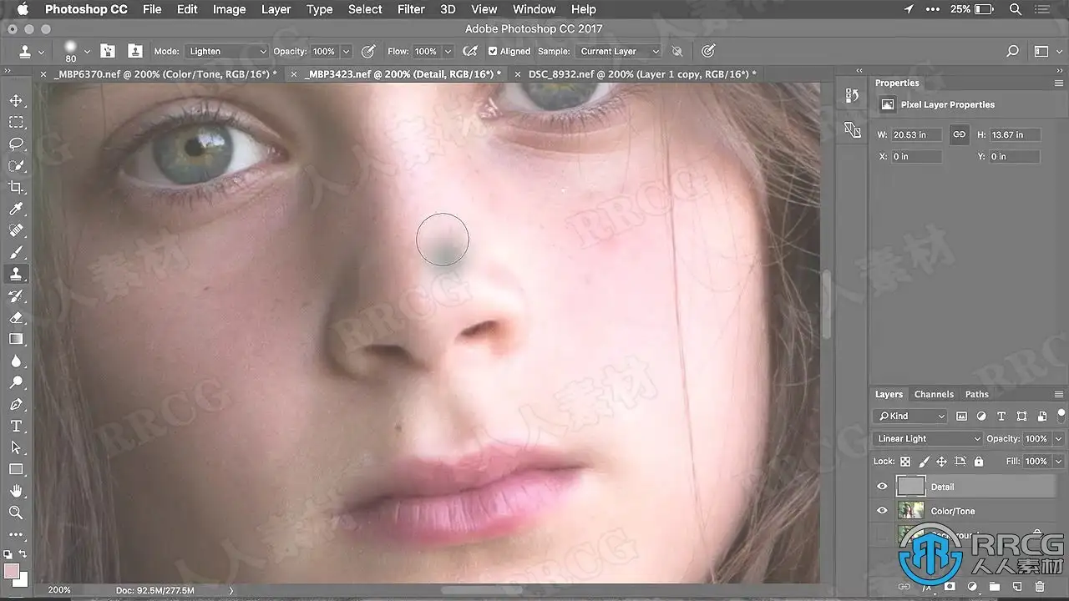Open the Linear Light blend mode dropdown
The width and height of the screenshot is (1069, 601).
(928, 439)
